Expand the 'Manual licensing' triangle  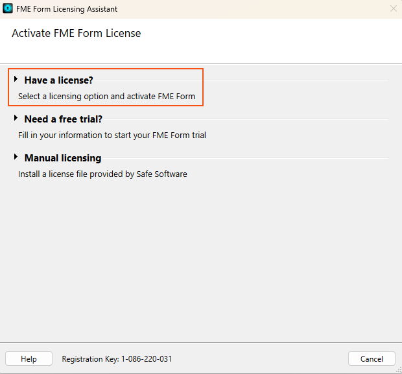pos(16,157)
